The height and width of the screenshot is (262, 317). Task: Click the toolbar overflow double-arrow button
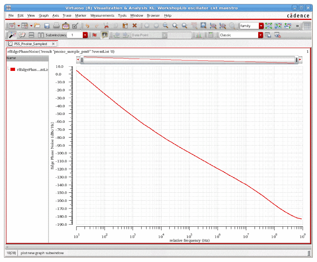tap(297, 26)
